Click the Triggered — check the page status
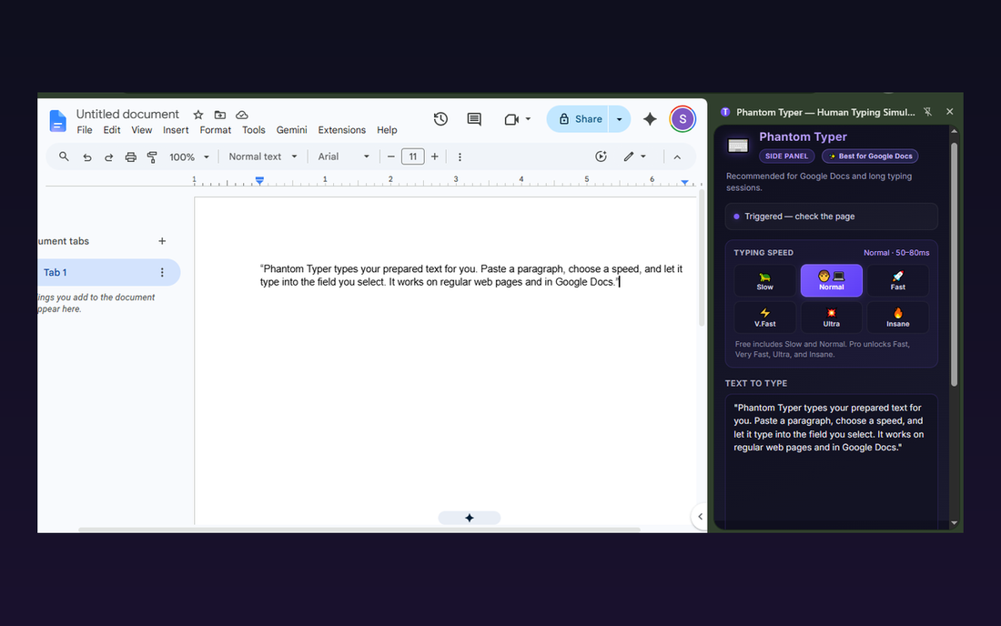The width and height of the screenshot is (1001, 626). click(831, 217)
